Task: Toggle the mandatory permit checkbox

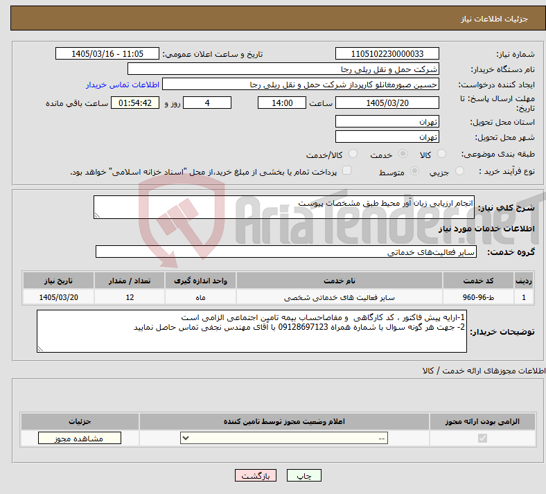Action: [x=482, y=438]
